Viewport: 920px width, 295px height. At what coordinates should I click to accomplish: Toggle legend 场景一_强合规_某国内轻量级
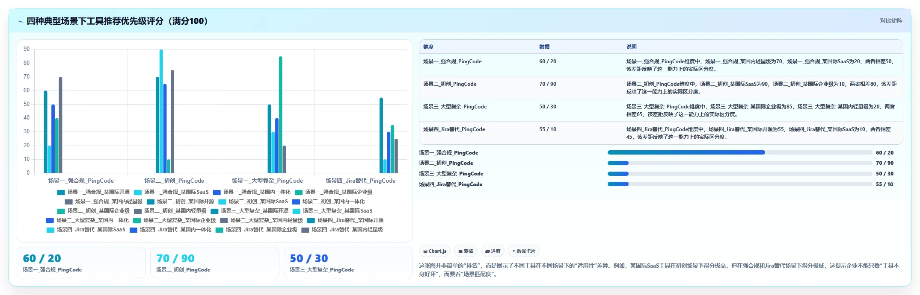click(104, 202)
